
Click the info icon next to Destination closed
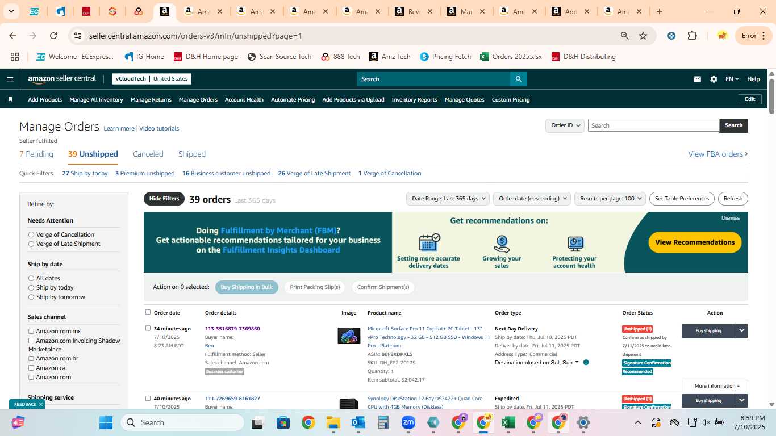click(586, 362)
